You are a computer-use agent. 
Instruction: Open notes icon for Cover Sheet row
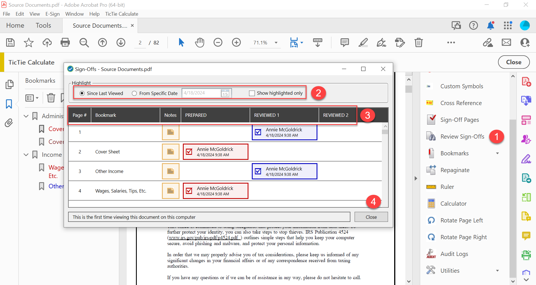pyautogui.click(x=171, y=152)
